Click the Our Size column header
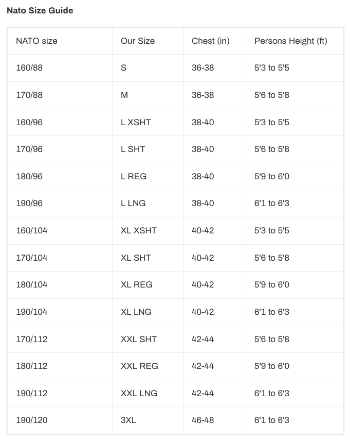 coord(138,41)
